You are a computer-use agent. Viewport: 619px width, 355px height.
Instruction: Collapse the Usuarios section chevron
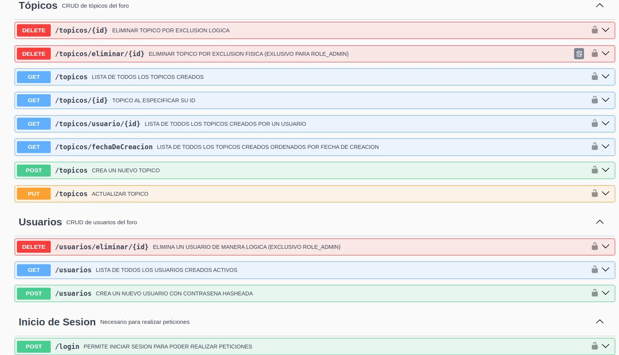coord(599,222)
